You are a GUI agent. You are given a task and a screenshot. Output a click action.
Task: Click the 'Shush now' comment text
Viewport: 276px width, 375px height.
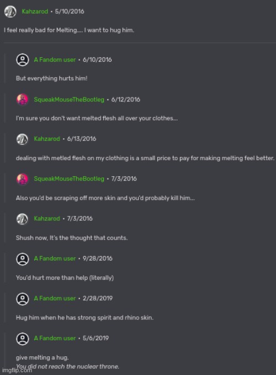tap(72, 238)
